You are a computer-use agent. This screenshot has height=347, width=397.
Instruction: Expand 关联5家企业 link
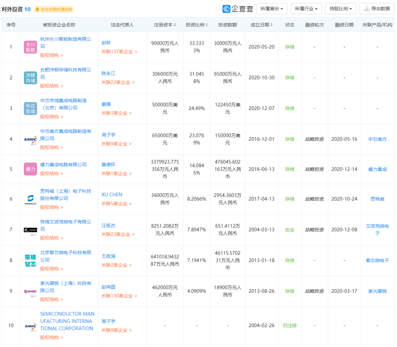point(117,204)
